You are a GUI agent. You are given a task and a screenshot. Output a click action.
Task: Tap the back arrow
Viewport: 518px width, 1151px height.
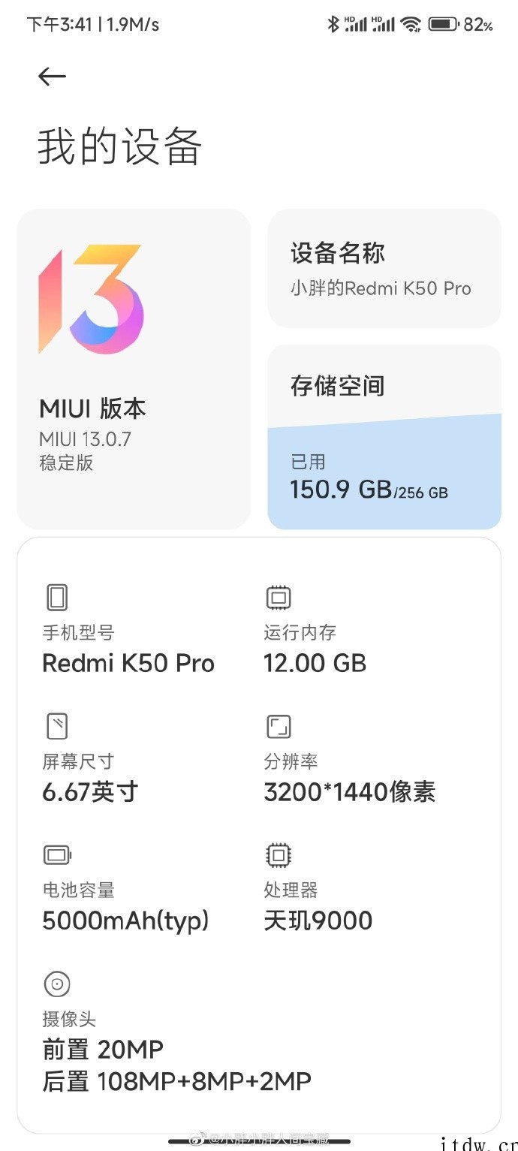[52, 76]
